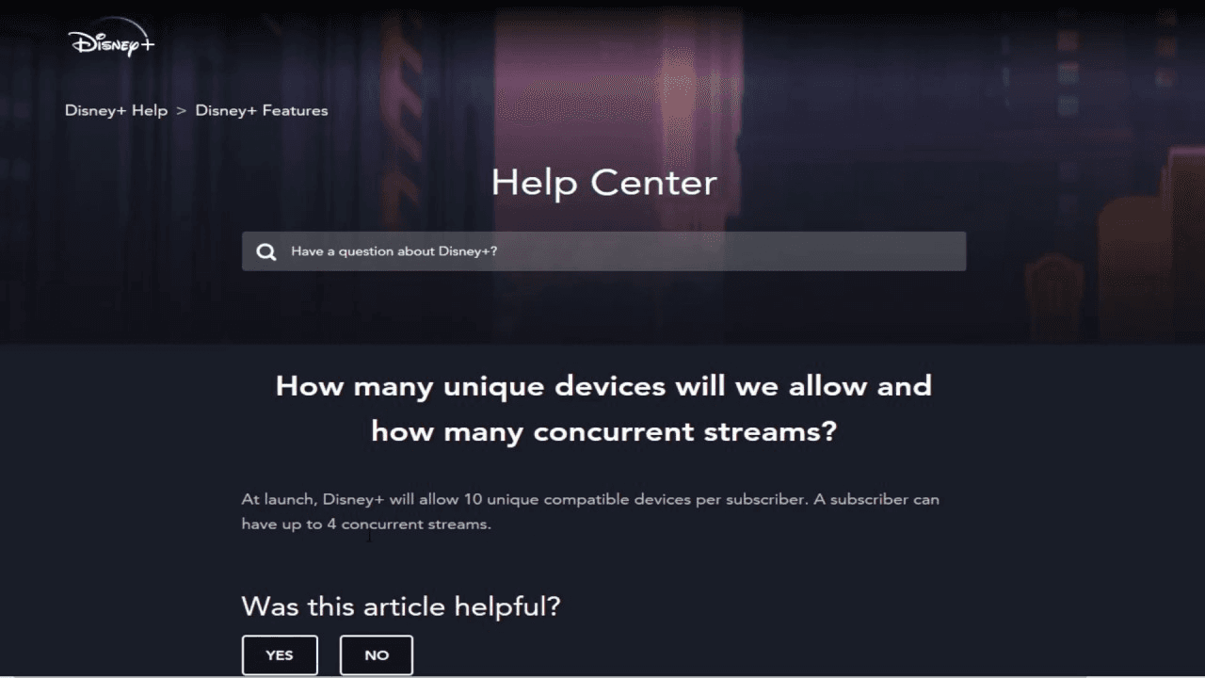Select the Help Center heading
The width and height of the screenshot is (1205, 678).
603,183
